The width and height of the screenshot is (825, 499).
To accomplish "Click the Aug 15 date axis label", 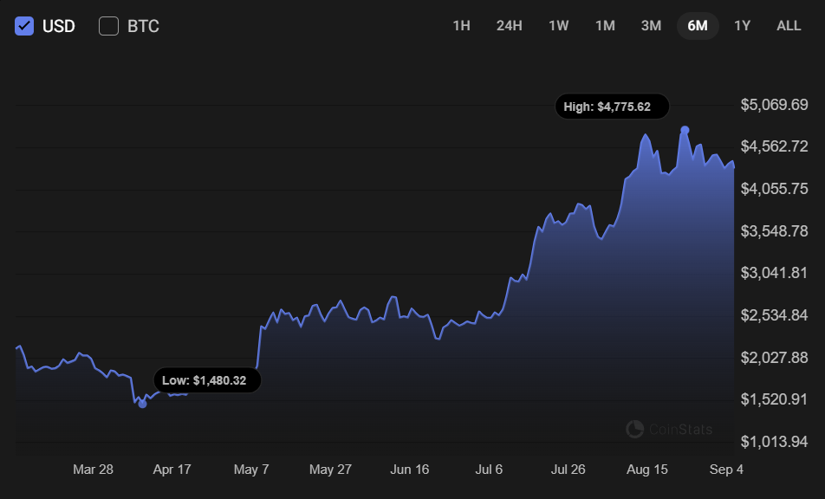I will click(647, 470).
